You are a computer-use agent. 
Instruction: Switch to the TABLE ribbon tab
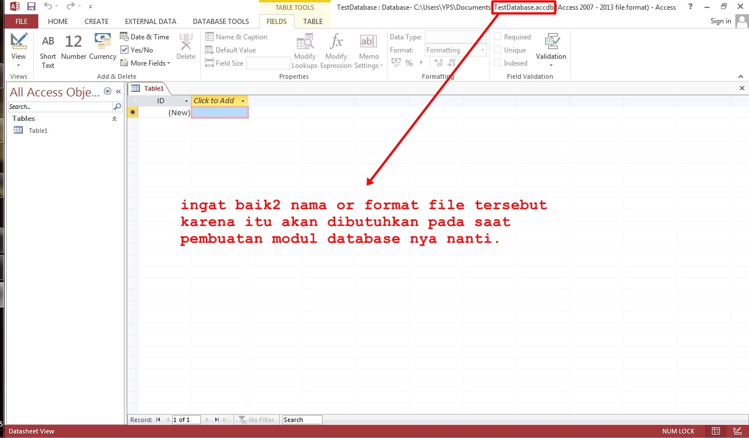coord(312,21)
